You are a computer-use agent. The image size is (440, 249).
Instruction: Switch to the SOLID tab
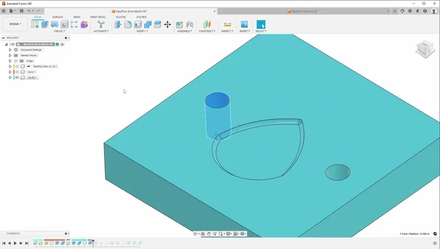(x=38, y=17)
